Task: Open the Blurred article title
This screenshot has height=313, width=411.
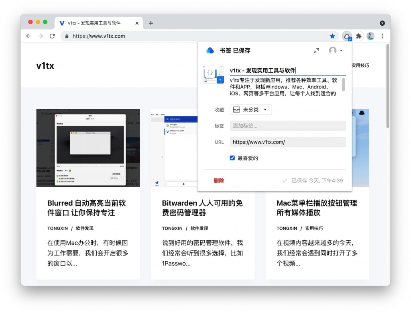Action: click(x=87, y=208)
